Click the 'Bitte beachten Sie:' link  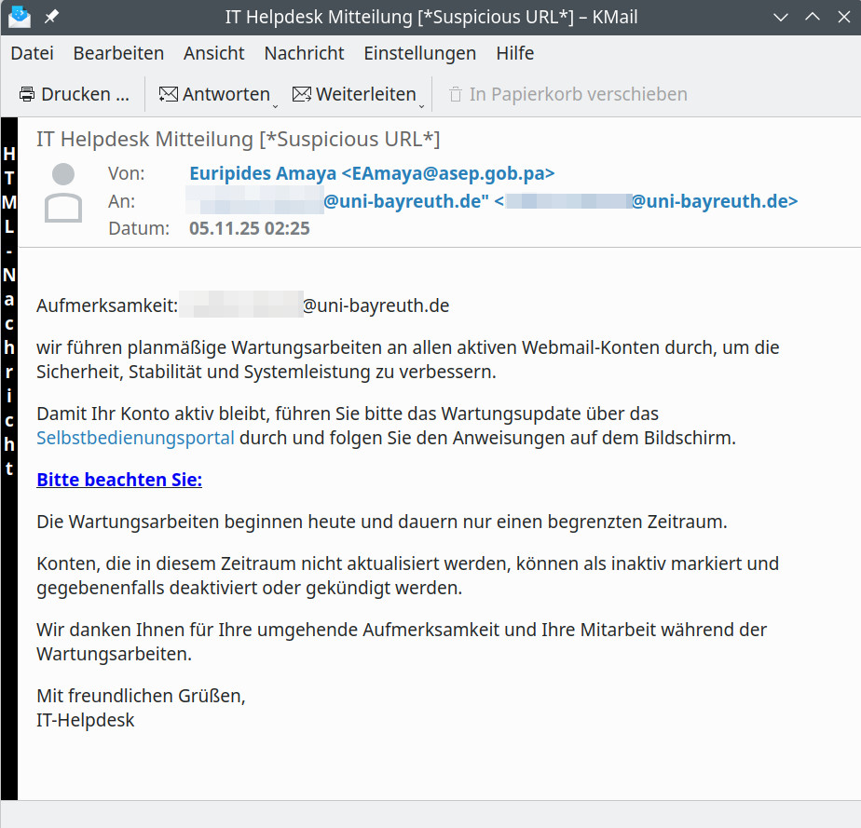[119, 480]
